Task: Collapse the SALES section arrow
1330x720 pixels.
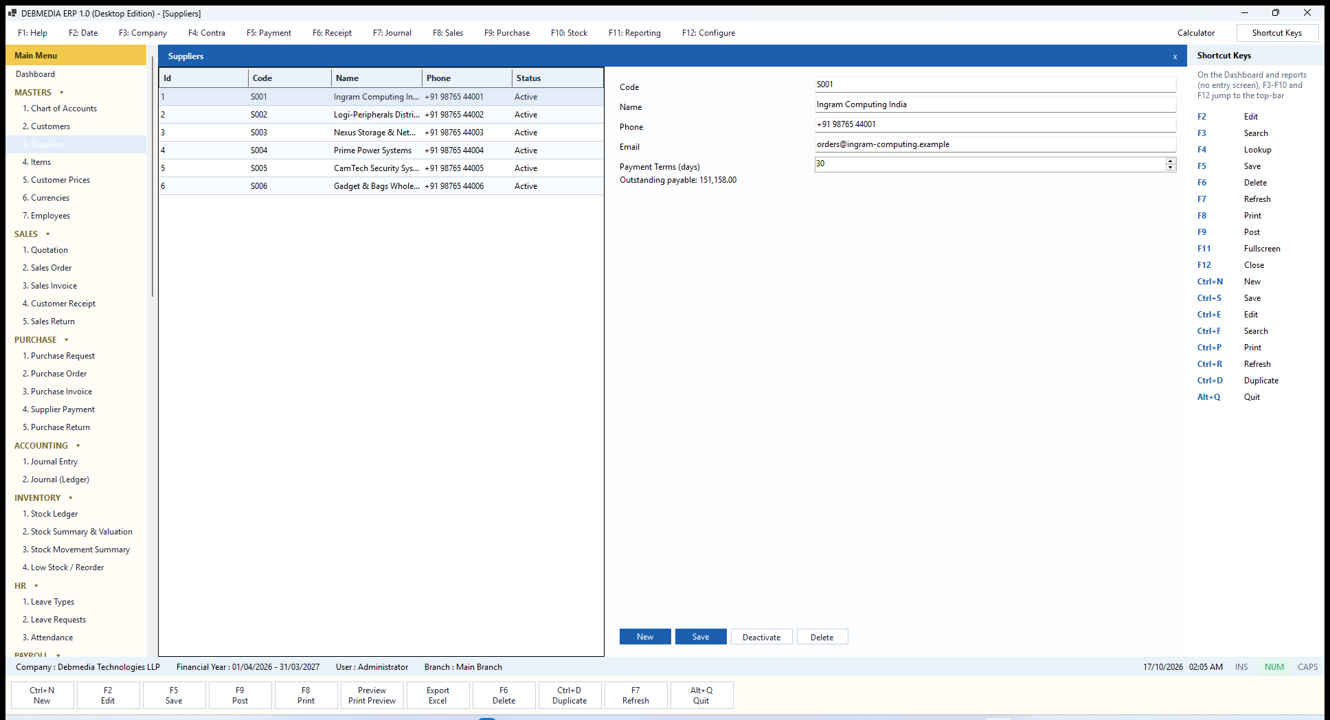Action: (x=48, y=234)
